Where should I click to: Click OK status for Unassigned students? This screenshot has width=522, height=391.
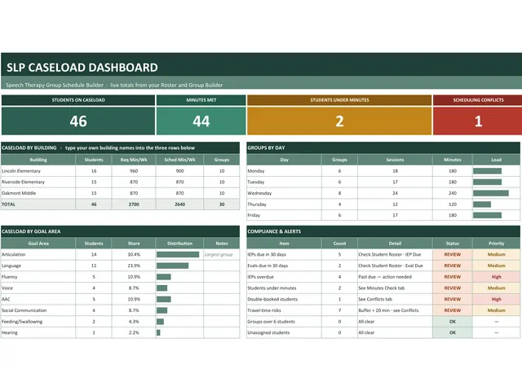(x=453, y=332)
